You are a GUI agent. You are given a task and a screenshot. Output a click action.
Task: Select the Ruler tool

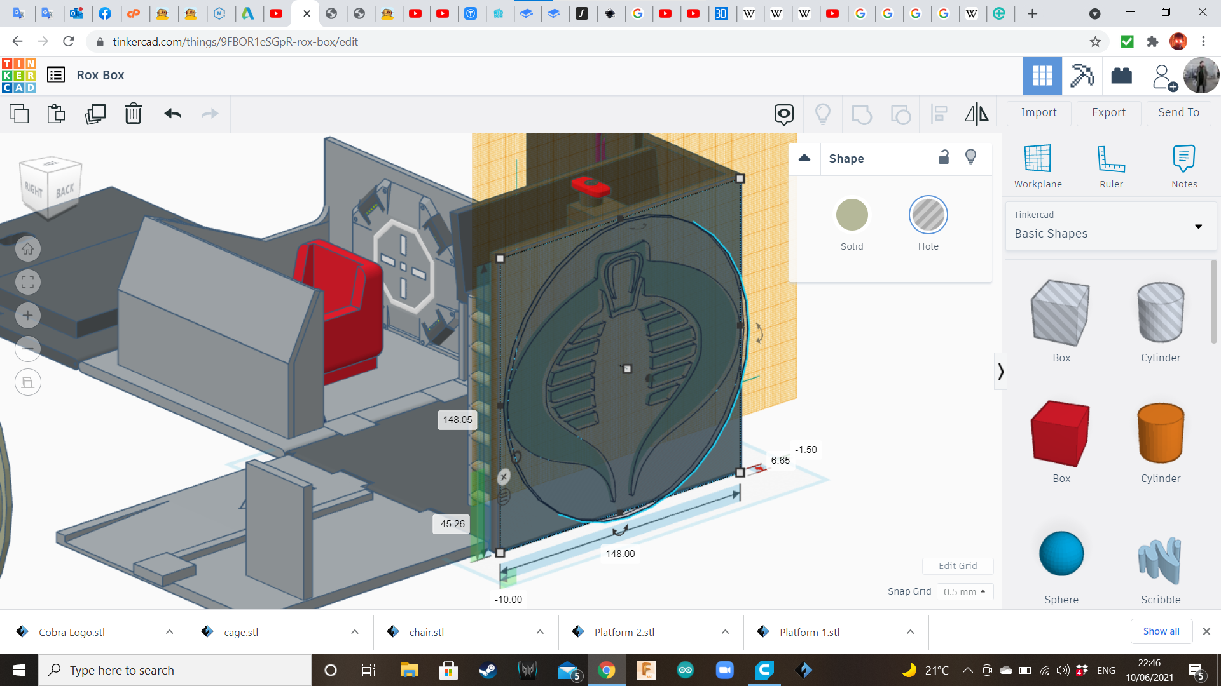1111,166
